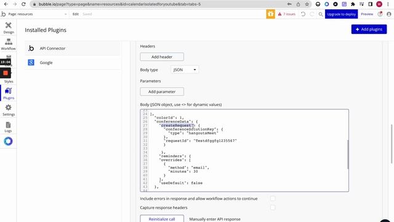394x222 pixels.
Task: Open the Design tab in sidebar
Action: [9, 28]
